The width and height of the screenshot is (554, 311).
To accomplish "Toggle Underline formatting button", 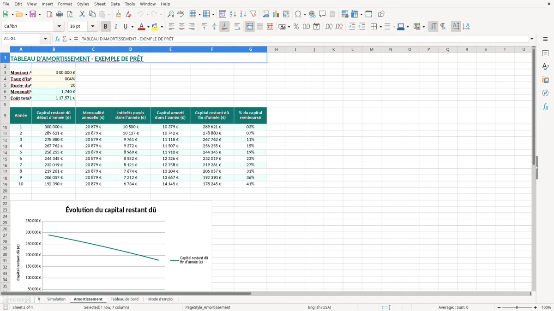I will tap(125, 27).
